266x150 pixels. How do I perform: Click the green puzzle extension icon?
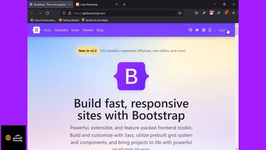tap(219, 13)
